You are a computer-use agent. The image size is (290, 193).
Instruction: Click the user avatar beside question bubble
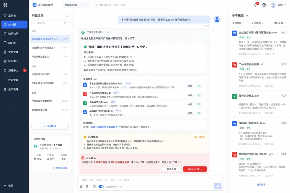pos(217,19)
